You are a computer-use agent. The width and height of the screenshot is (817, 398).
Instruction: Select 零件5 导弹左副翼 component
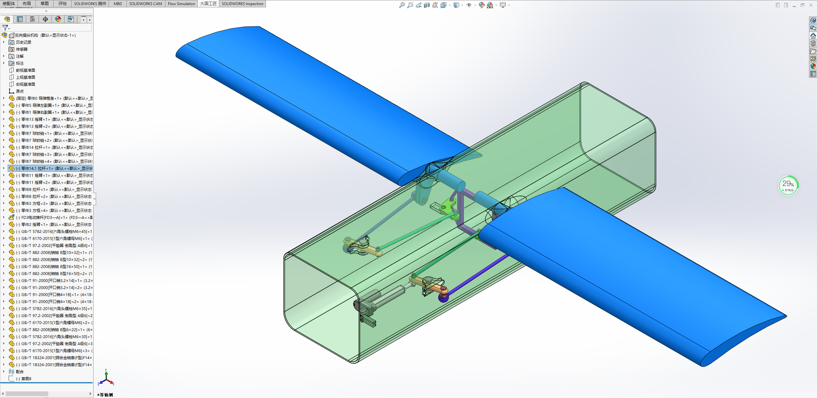click(51, 105)
